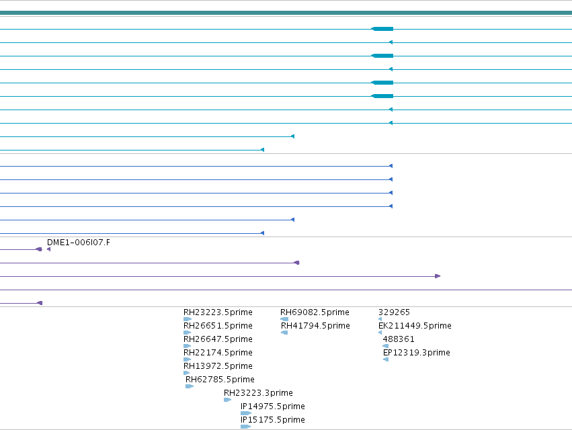Click the arrow glyph under EP12319.3prime
This screenshot has width=572, height=430.
click(x=386, y=359)
